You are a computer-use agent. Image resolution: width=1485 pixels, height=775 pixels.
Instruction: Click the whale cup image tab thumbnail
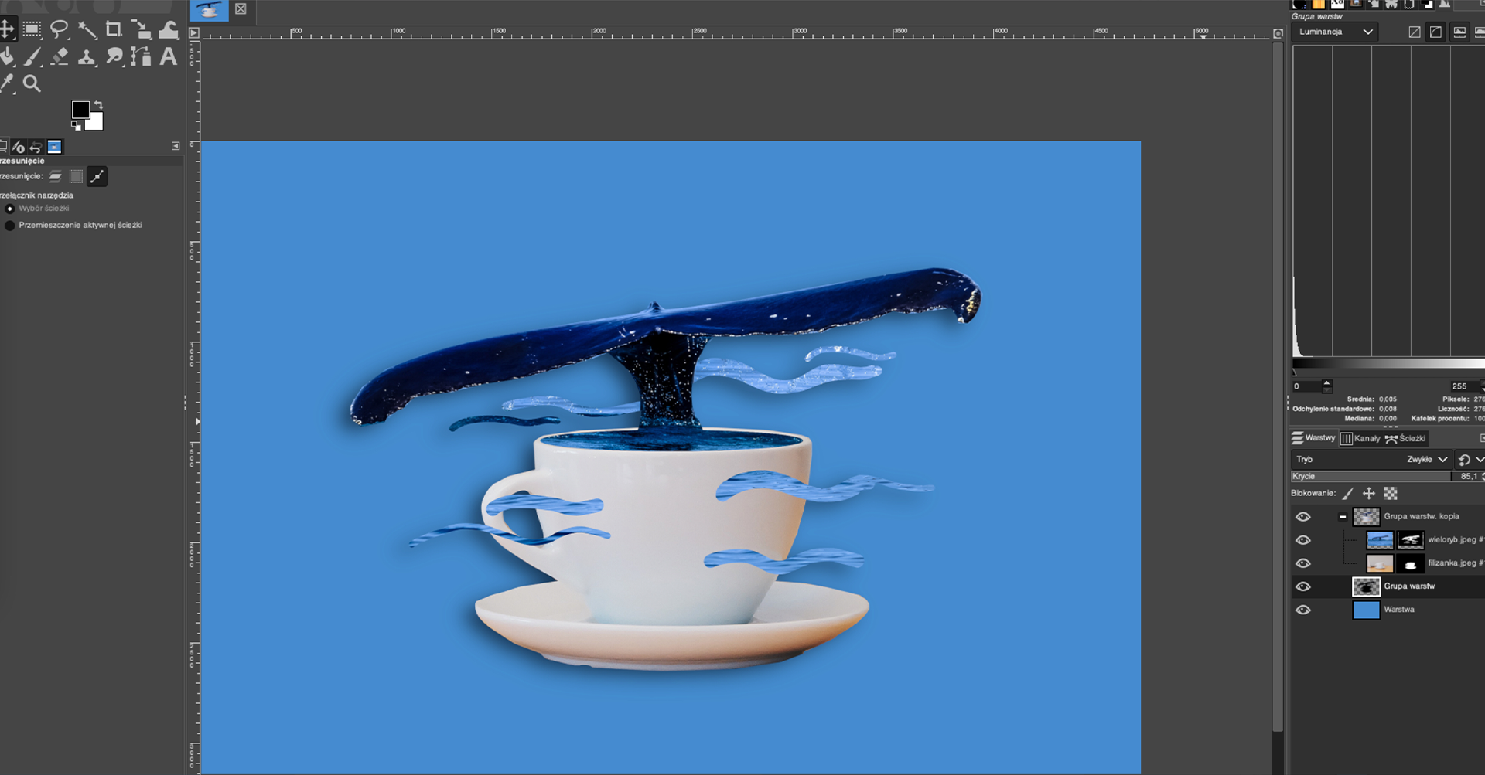click(x=209, y=10)
